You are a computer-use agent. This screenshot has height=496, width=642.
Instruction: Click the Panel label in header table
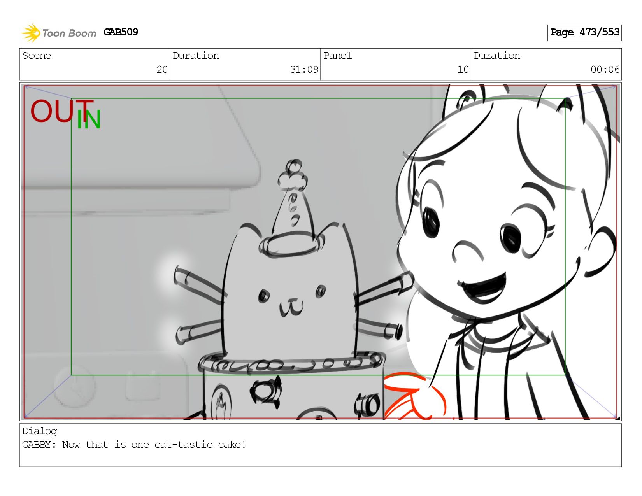coord(337,56)
